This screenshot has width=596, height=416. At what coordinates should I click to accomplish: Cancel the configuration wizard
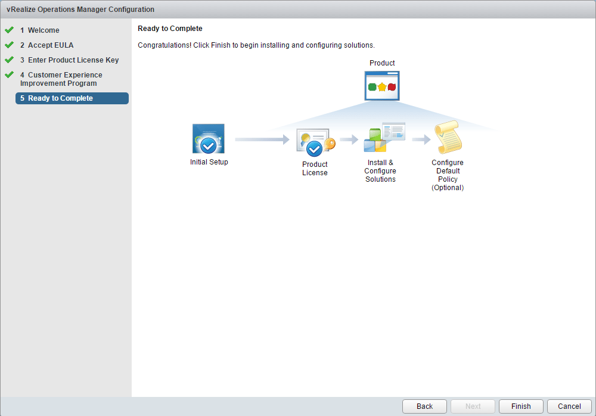click(569, 406)
